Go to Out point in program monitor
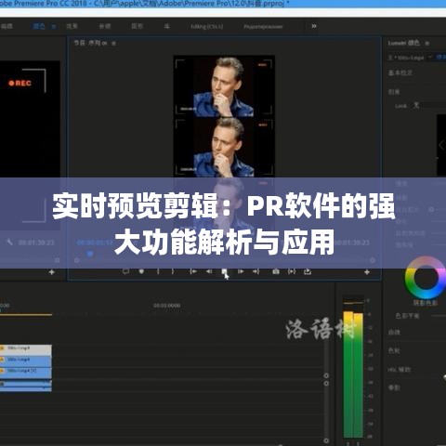This screenshot has height=446, width=446. click(x=256, y=271)
